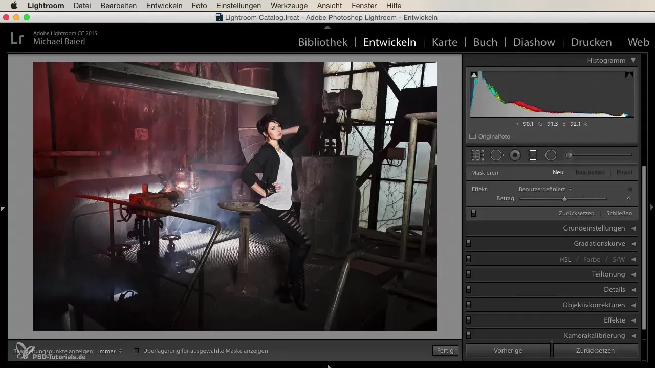
Task: Open the Foto menu
Action: pos(199,6)
